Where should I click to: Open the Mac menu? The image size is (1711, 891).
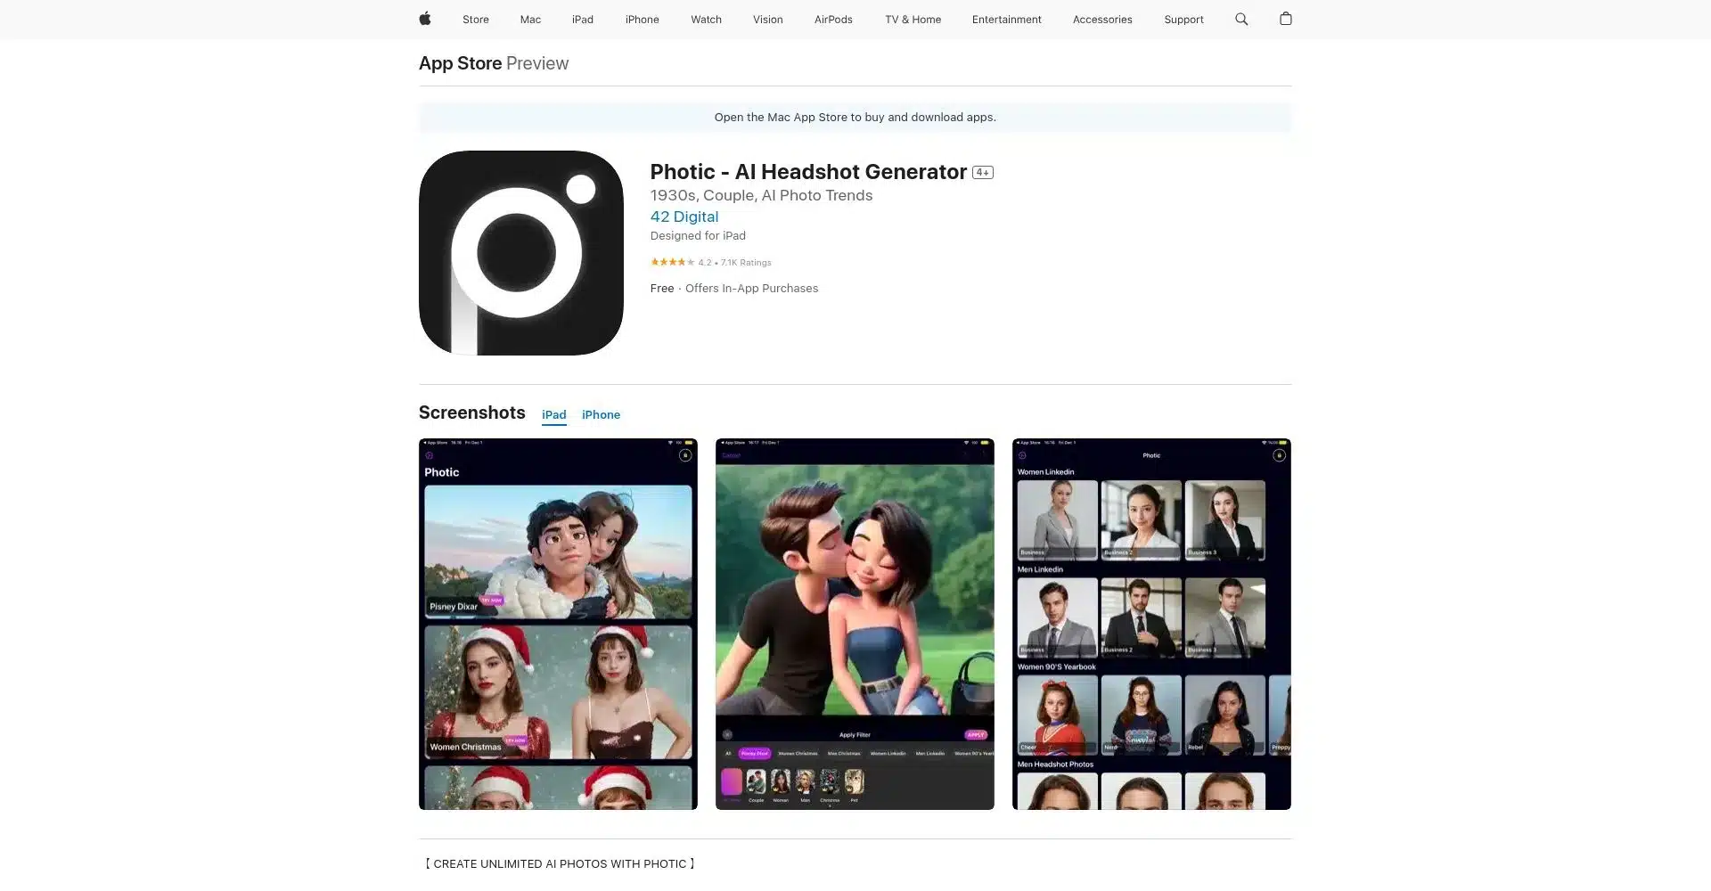point(530,19)
